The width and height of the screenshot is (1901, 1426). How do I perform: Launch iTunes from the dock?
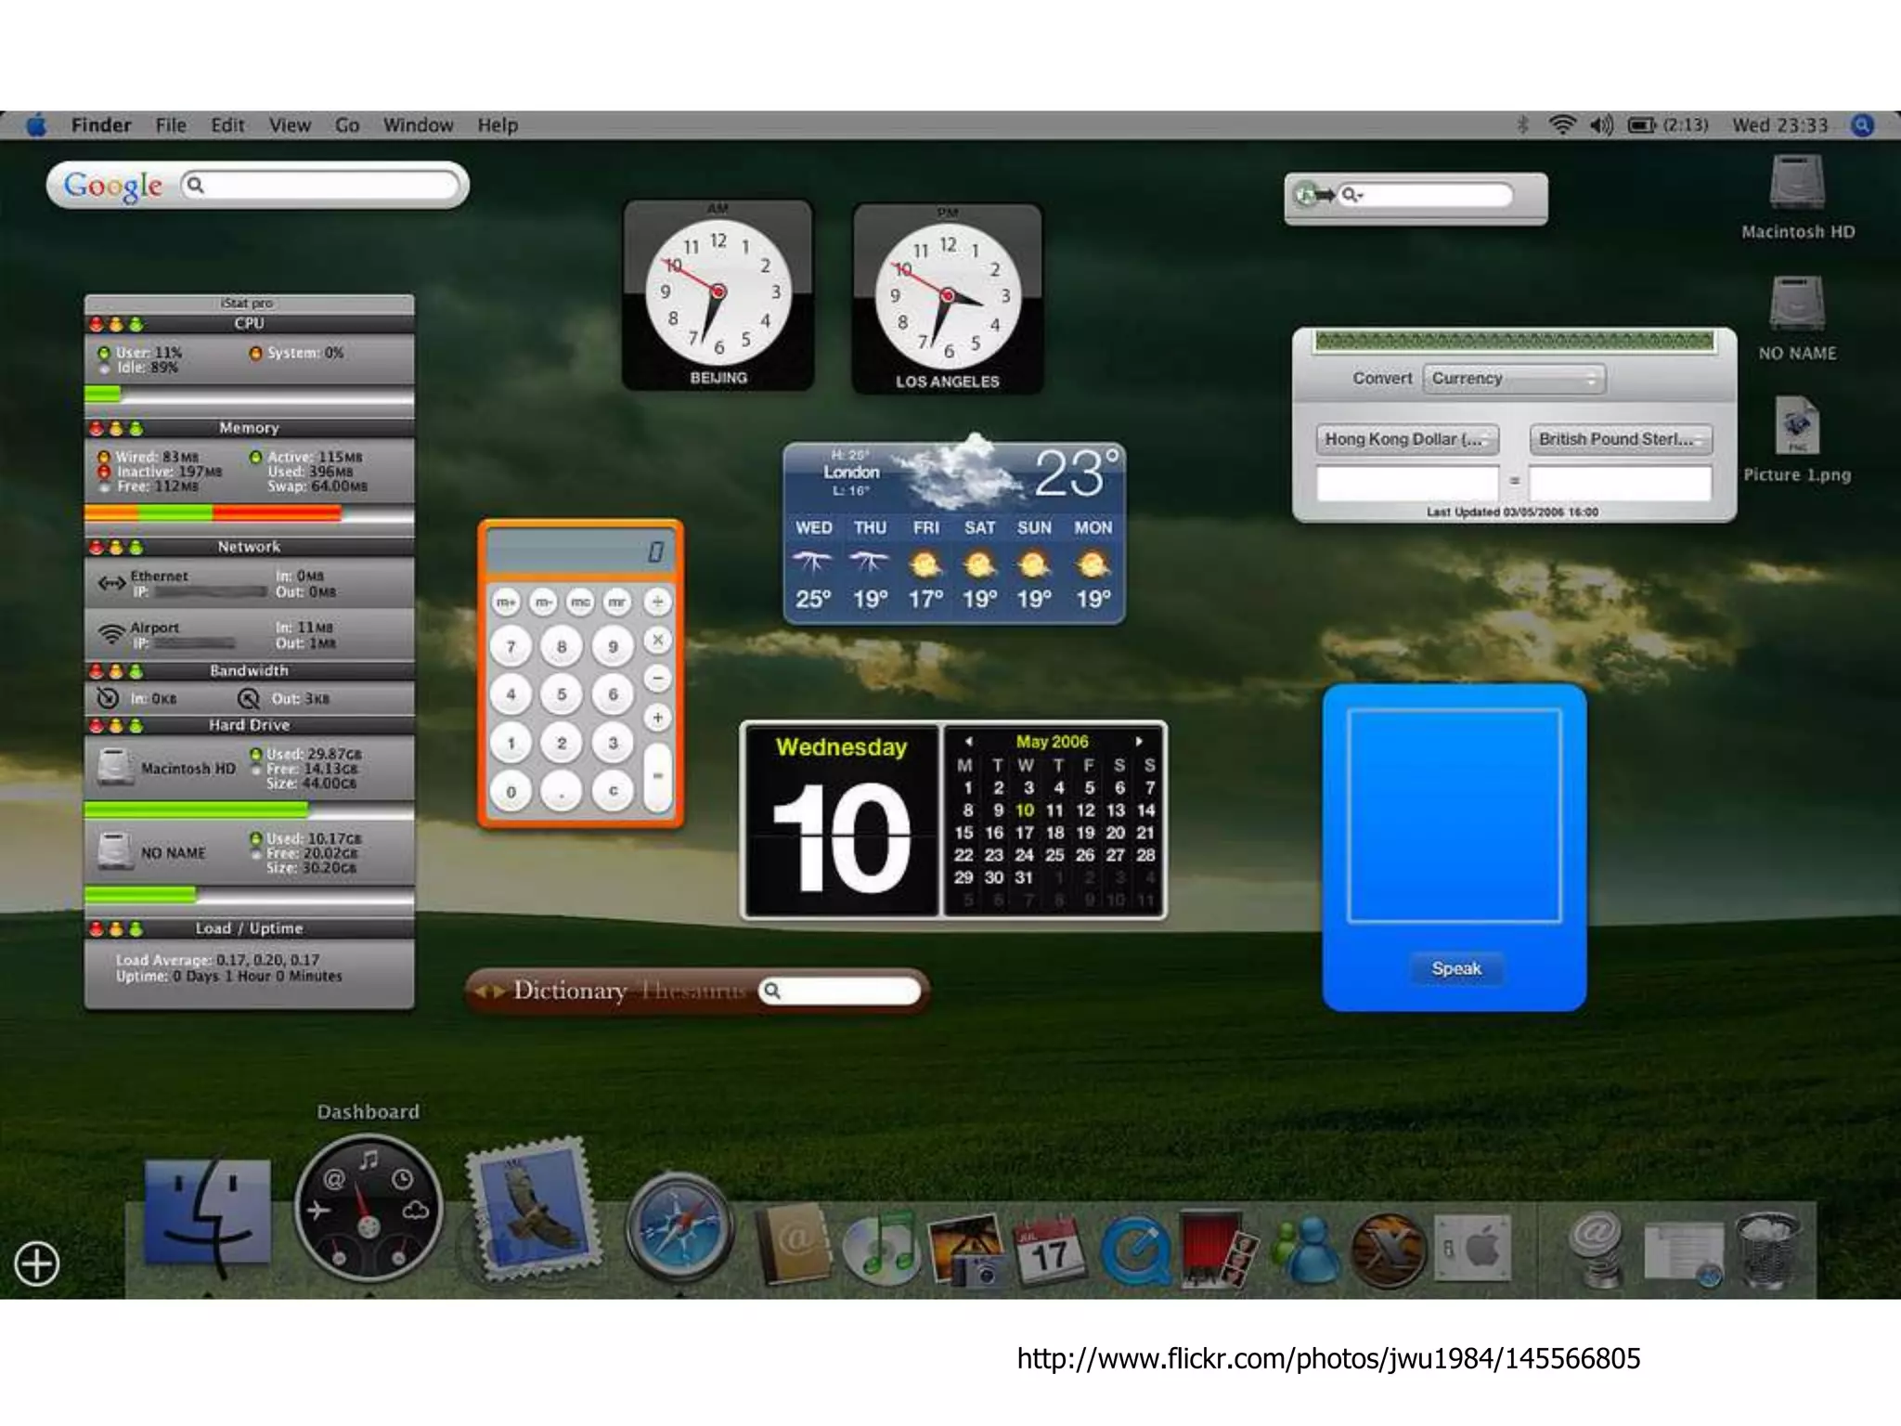click(881, 1247)
